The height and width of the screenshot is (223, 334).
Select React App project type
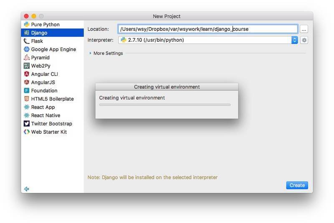pyautogui.click(x=53, y=107)
